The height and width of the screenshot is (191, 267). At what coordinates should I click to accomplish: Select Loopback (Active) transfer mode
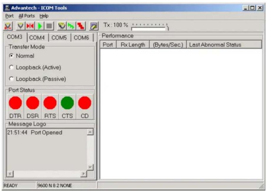coord(35,67)
